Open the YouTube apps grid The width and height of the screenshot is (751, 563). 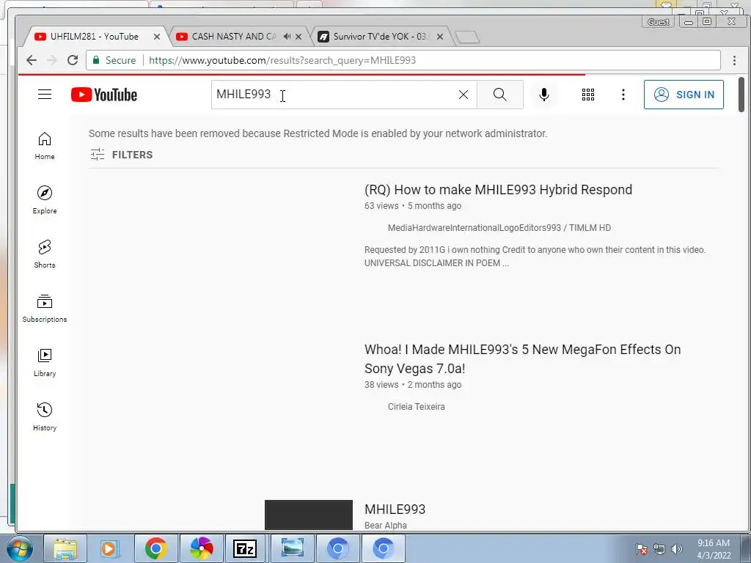pos(587,95)
